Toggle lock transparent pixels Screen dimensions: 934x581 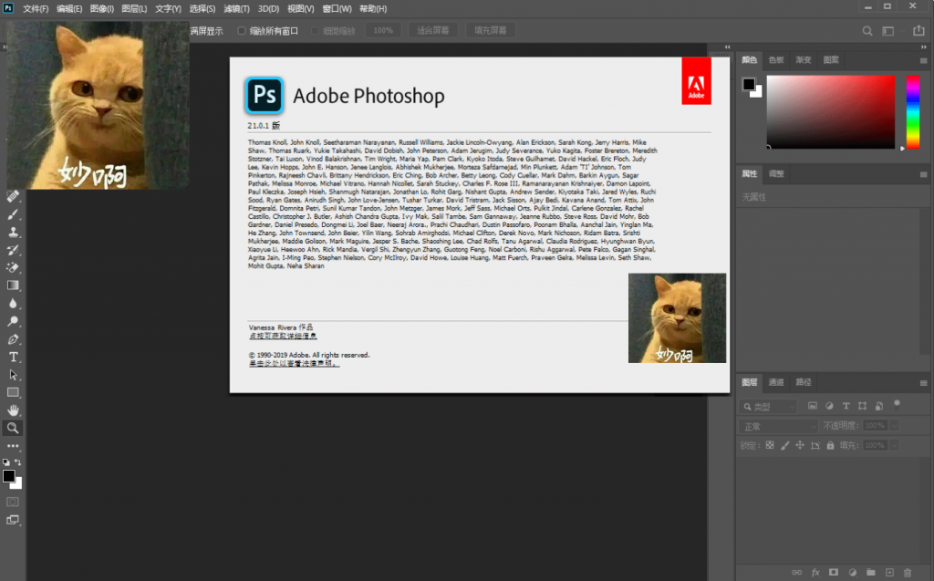click(770, 445)
